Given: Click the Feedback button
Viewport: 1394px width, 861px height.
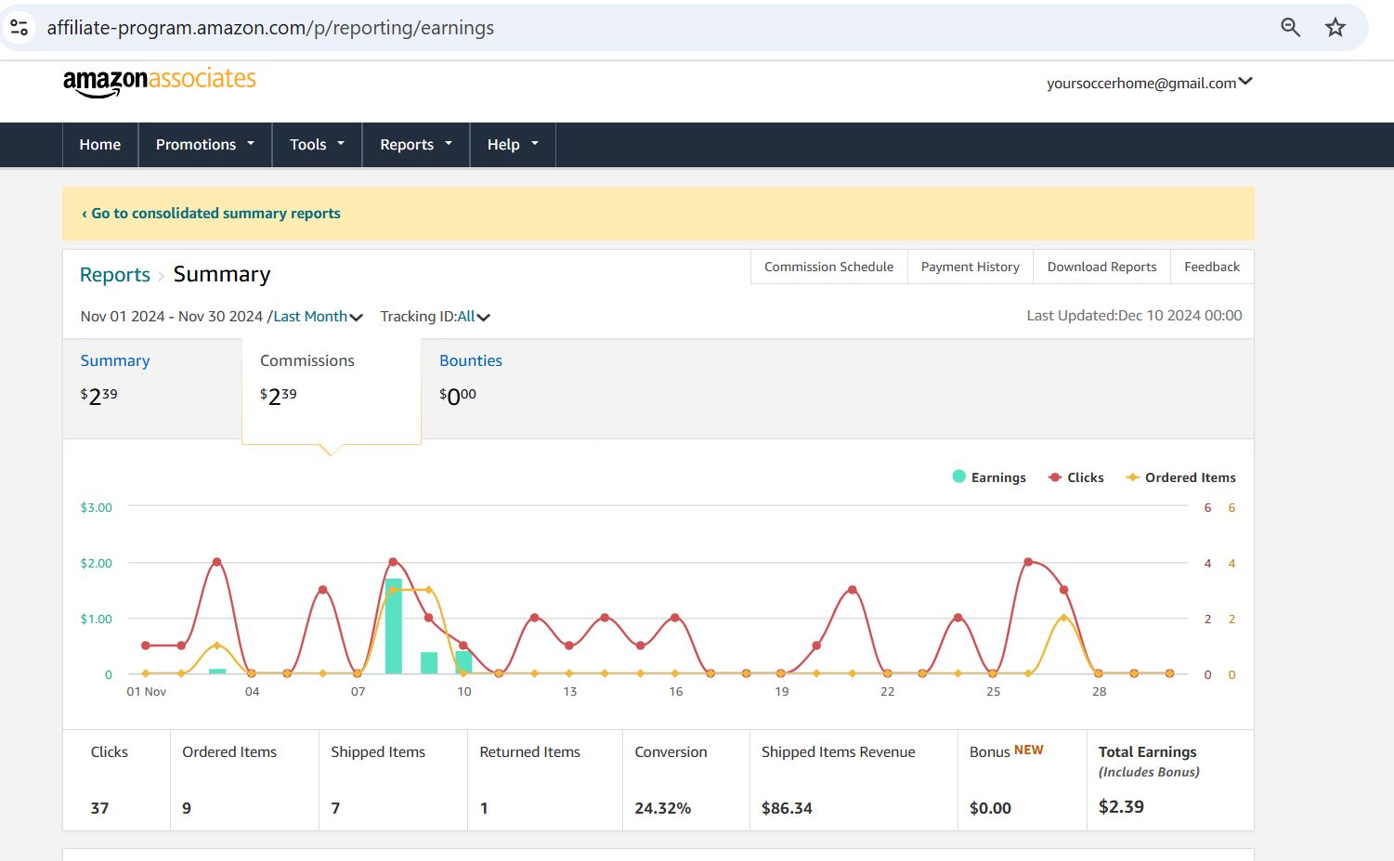Looking at the screenshot, I should tap(1212, 267).
